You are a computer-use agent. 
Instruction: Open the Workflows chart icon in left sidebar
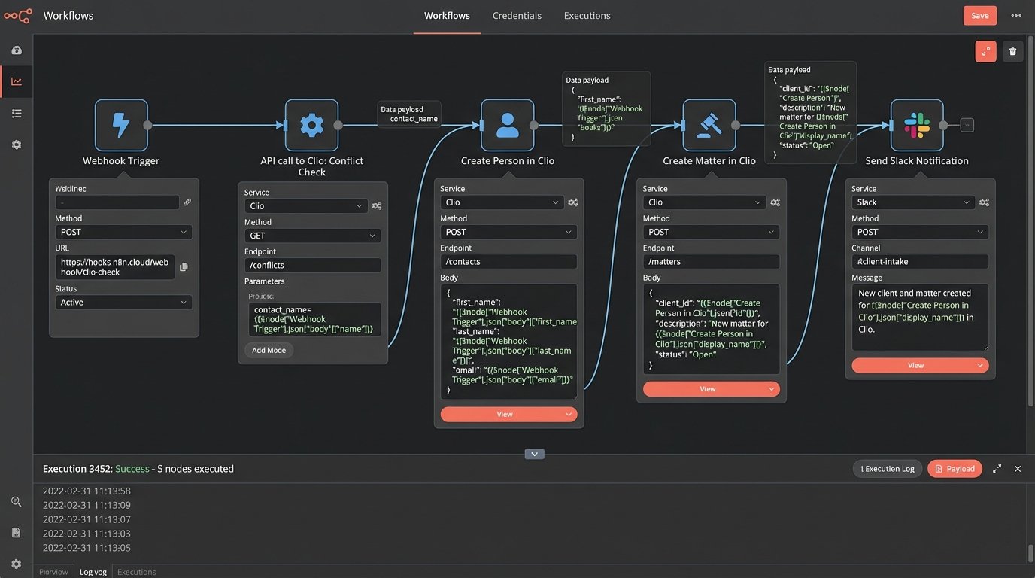(15, 81)
